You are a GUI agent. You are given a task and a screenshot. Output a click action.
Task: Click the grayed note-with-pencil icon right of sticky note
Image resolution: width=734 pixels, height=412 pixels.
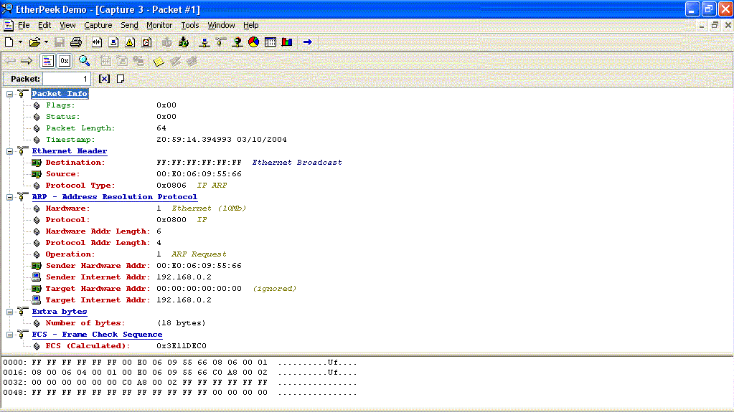point(176,61)
